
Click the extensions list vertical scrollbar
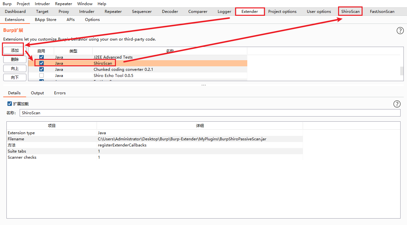[x=402, y=71]
